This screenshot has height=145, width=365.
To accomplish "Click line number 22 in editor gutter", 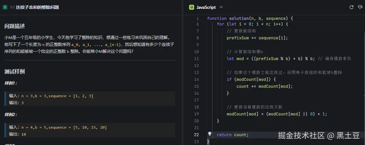I will coord(196,135).
